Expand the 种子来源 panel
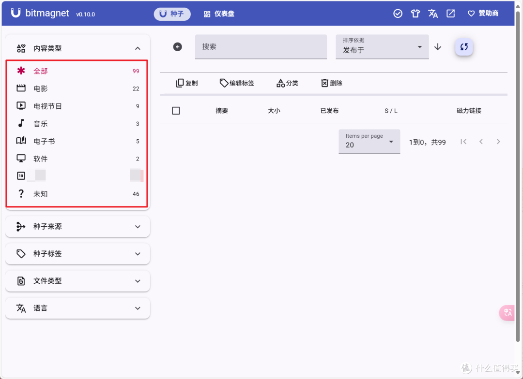The height and width of the screenshot is (379, 523). coord(77,227)
